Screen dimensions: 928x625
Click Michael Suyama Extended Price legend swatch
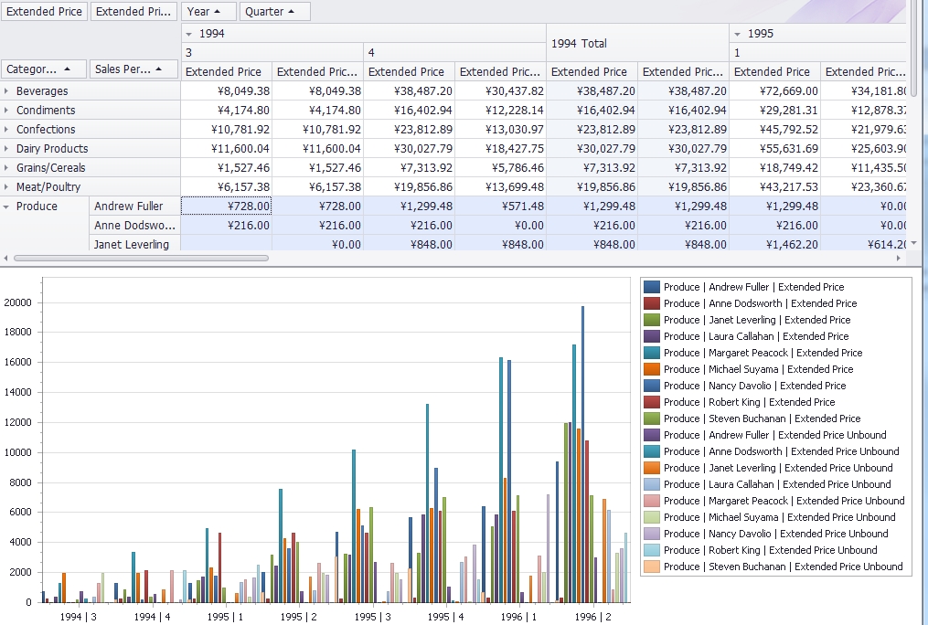pos(652,369)
